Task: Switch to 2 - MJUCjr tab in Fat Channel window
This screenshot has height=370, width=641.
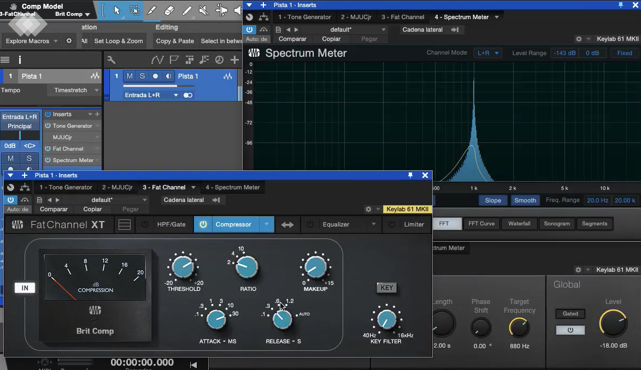Action: [x=117, y=187]
